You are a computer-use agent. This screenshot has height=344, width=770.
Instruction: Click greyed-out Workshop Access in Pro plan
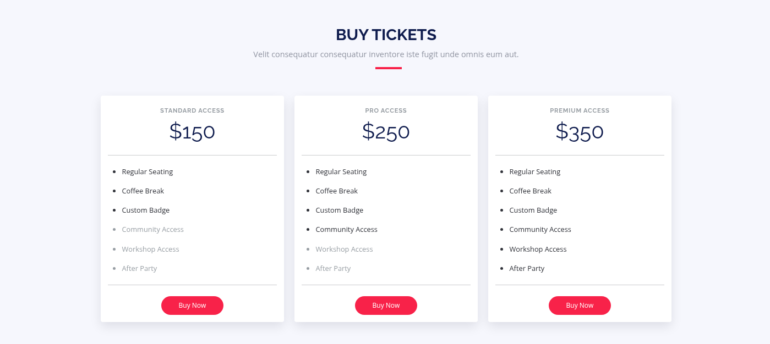pos(344,249)
